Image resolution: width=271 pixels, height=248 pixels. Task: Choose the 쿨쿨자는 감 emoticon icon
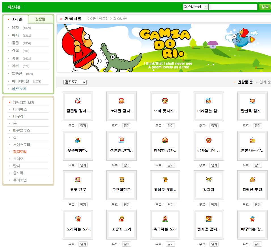click(x=252, y=140)
